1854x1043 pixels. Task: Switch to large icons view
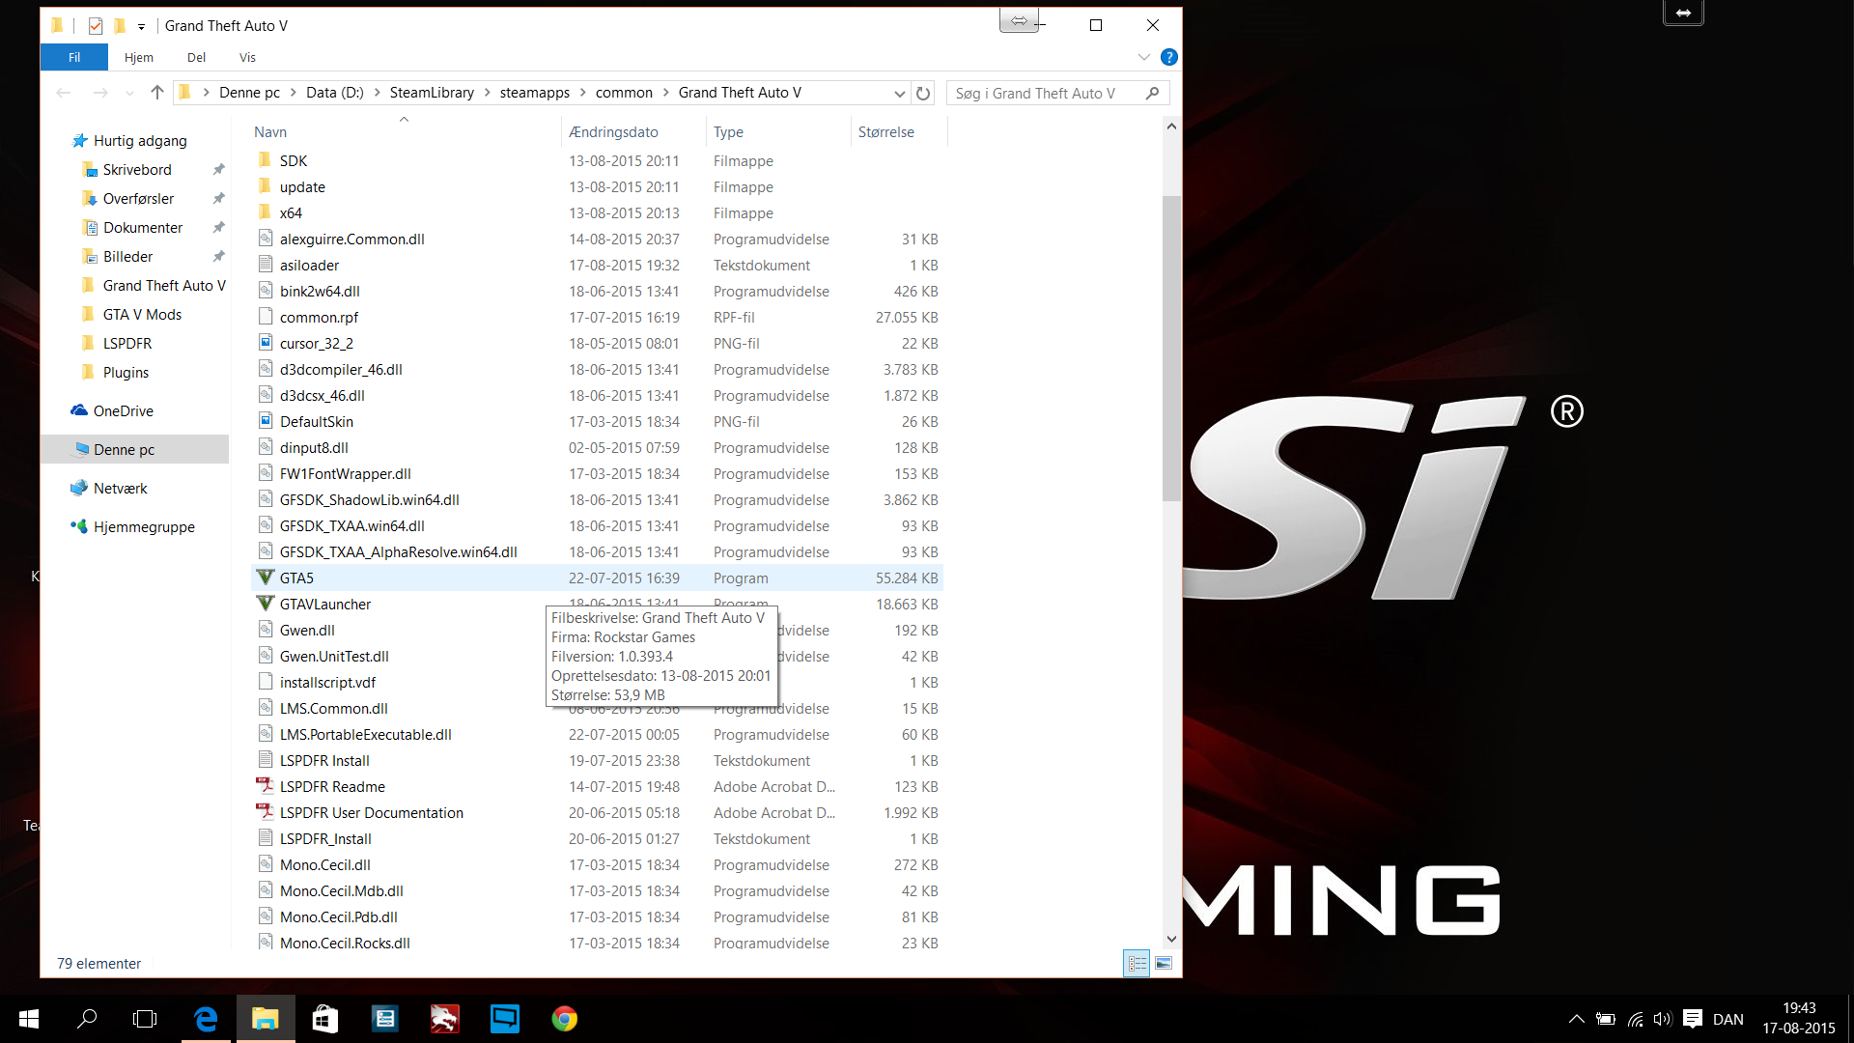tap(1164, 963)
